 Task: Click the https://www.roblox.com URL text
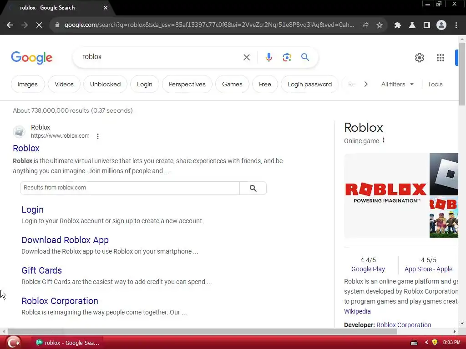(x=60, y=136)
